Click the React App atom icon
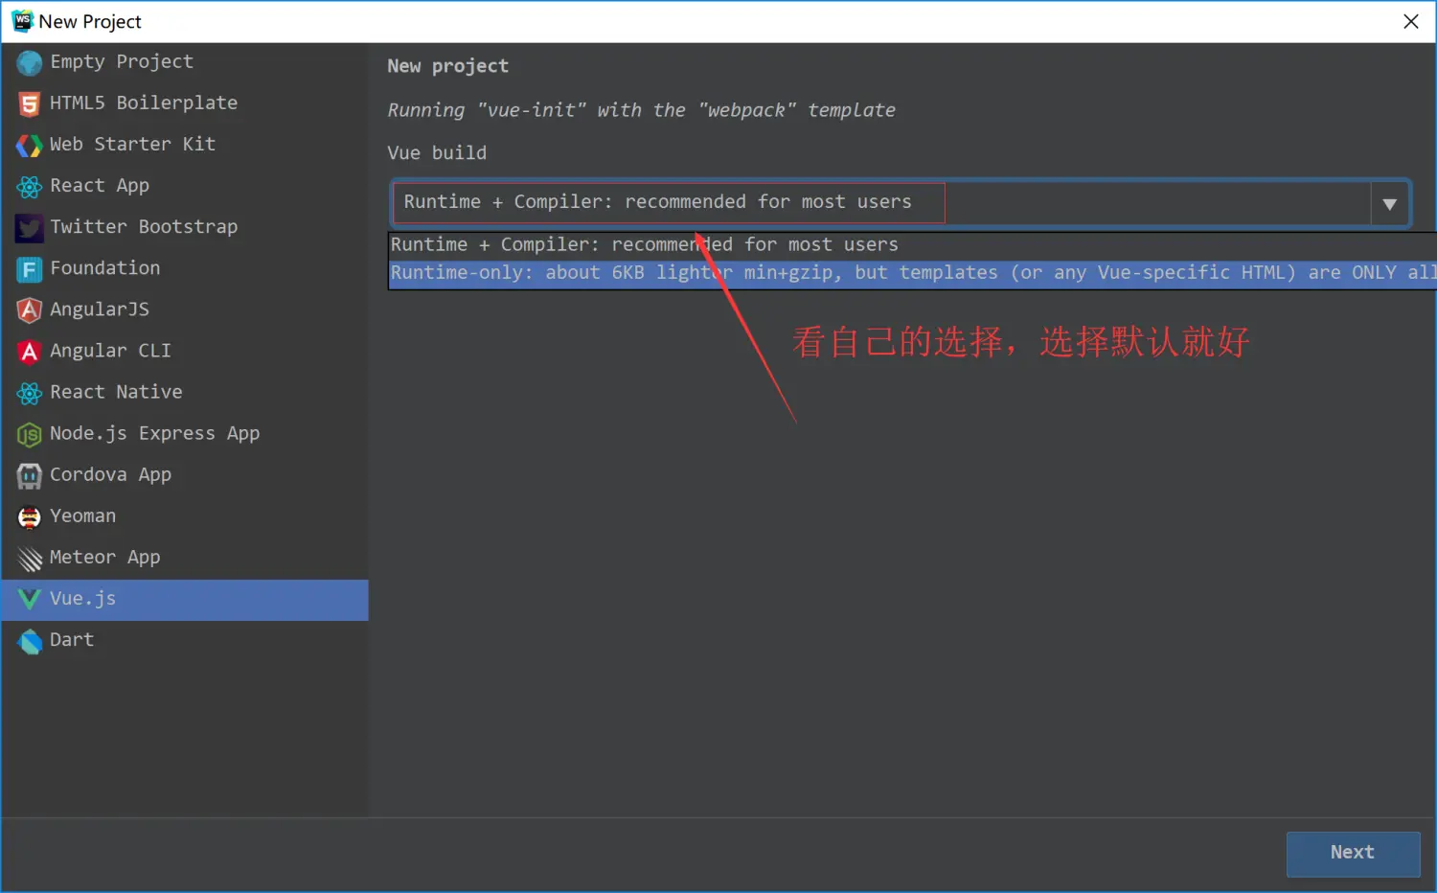This screenshot has width=1437, height=893. tap(30, 186)
